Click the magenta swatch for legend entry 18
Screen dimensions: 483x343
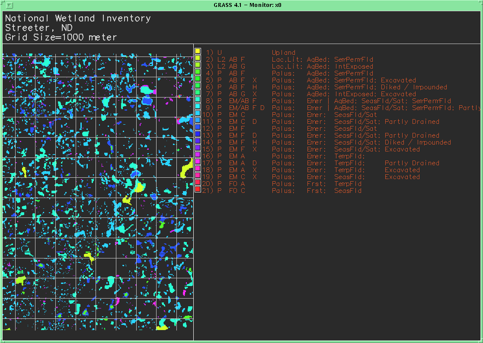point(198,169)
